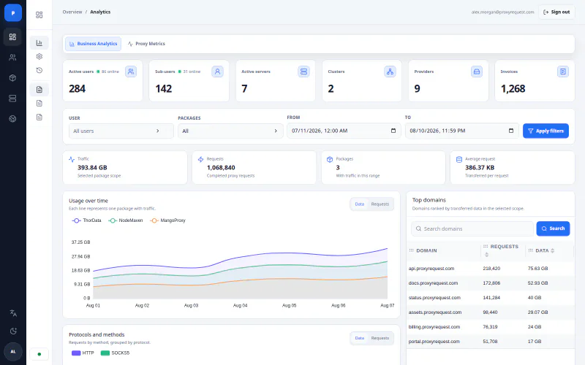Open calendar picker for From date

coord(393,131)
